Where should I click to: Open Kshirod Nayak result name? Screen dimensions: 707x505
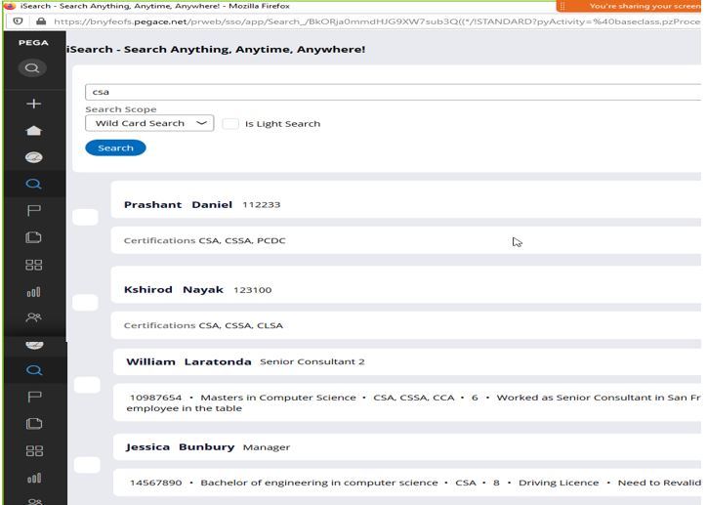click(174, 289)
